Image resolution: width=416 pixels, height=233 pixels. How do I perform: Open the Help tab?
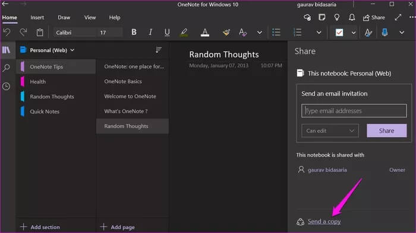[115, 17]
